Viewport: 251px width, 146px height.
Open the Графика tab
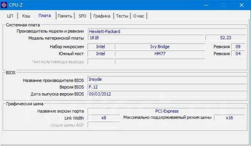coord(102,16)
